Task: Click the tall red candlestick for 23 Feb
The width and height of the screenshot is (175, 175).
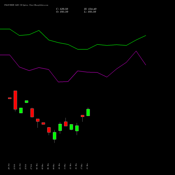Action: point(15,100)
